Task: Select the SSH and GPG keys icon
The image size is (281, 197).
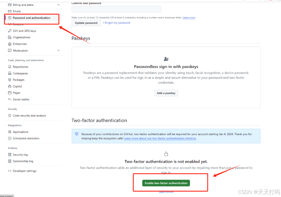Action: tap(9, 31)
